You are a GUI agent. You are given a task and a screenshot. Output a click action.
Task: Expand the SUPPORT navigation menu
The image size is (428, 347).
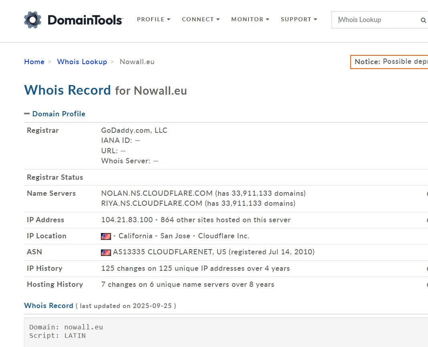point(299,19)
